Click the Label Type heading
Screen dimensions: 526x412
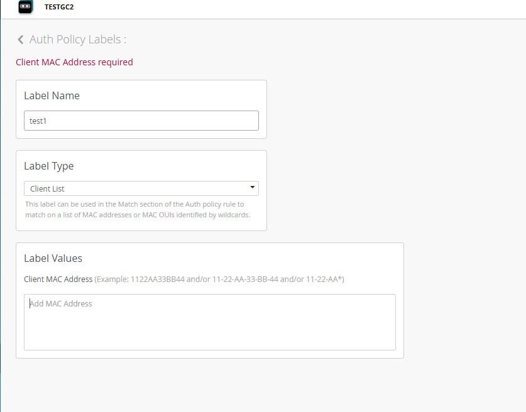[x=48, y=166]
